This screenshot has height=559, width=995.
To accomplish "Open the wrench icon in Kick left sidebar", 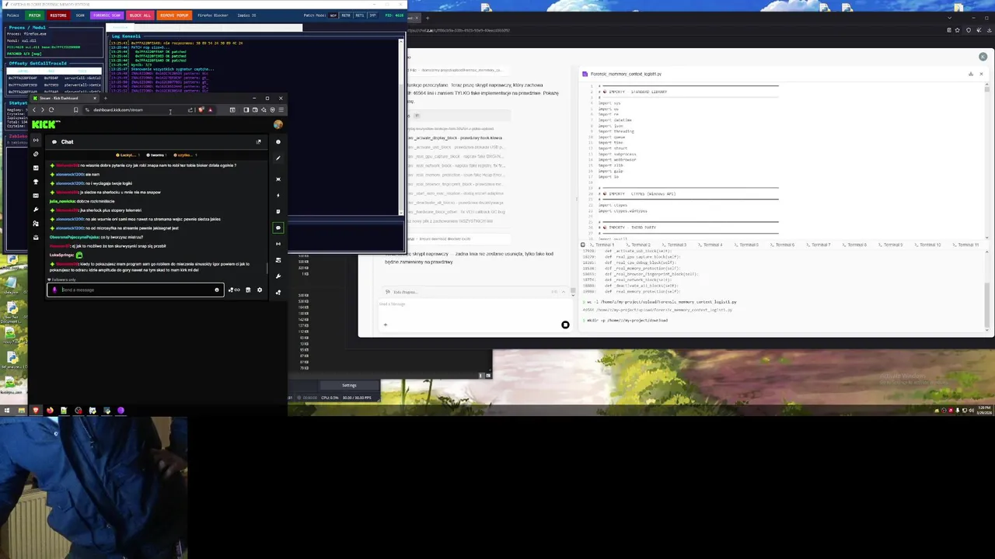I will 36,209.
